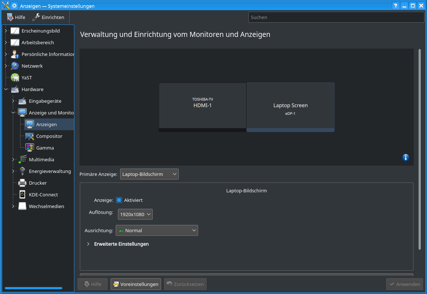Click Einrichten in the toolbar
The height and width of the screenshot is (294, 427).
tap(48, 17)
